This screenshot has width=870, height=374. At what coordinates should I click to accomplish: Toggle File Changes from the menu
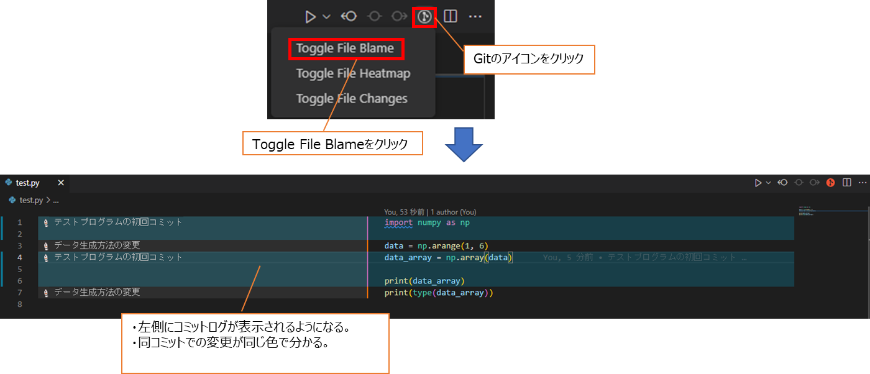pos(352,98)
